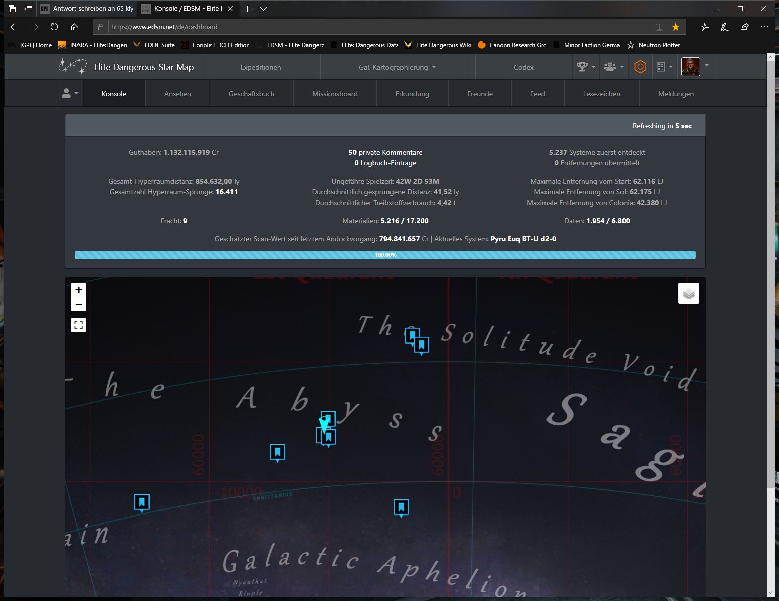Zoom out on the galaxy map
The height and width of the screenshot is (601, 779).
pos(79,304)
